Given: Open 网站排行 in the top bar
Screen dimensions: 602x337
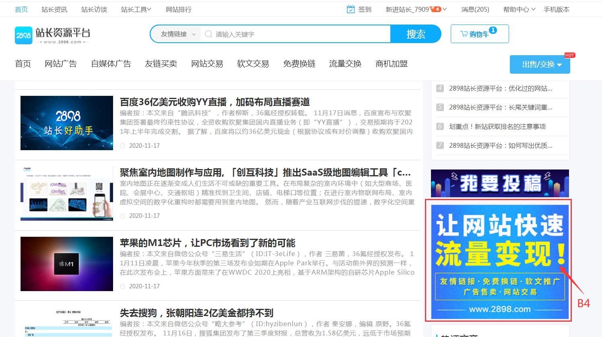Looking at the screenshot, I should [179, 9].
